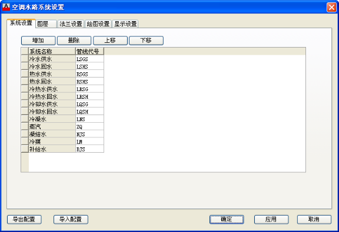Select the 冷凝水 system name cell
The height and width of the screenshot is (232, 339).
point(52,119)
